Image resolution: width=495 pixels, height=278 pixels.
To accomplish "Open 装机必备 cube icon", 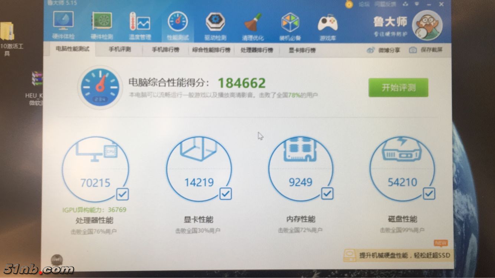I will coord(290,24).
